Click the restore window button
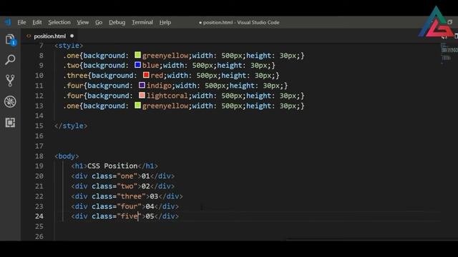Viewport: 458px width, 257px height. 450,22
